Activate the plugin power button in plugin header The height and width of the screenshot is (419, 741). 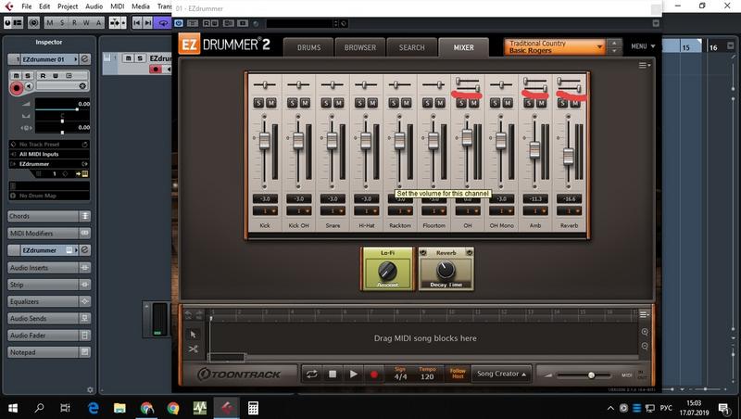tap(178, 22)
